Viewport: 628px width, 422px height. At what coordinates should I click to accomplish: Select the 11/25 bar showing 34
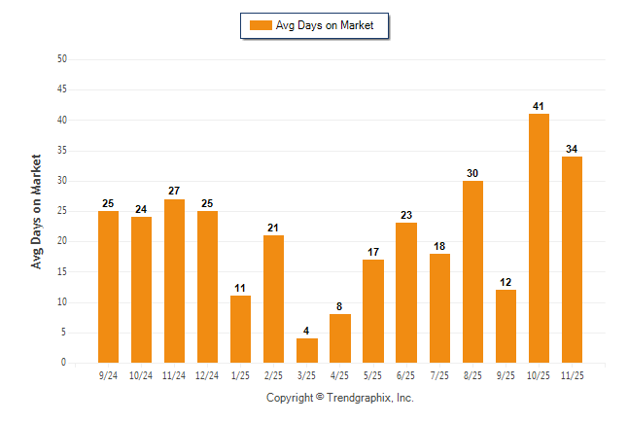(x=572, y=260)
